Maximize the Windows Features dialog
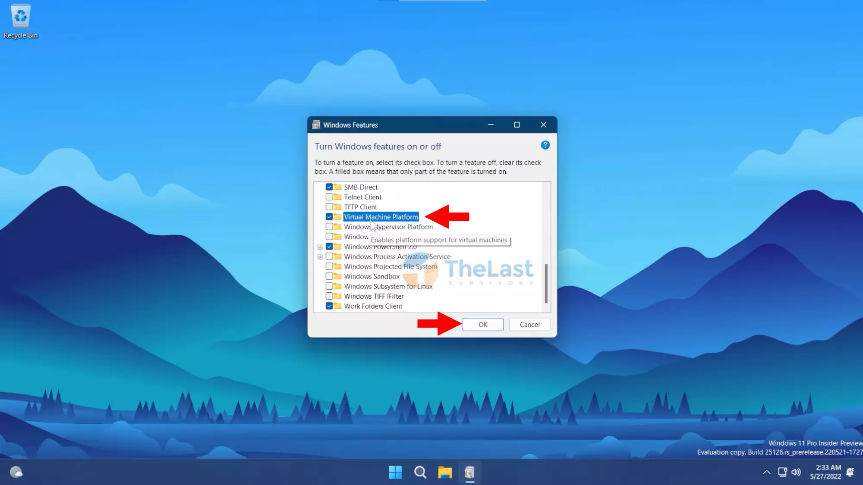The width and height of the screenshot is (863, 485). (x=517, y=125)
